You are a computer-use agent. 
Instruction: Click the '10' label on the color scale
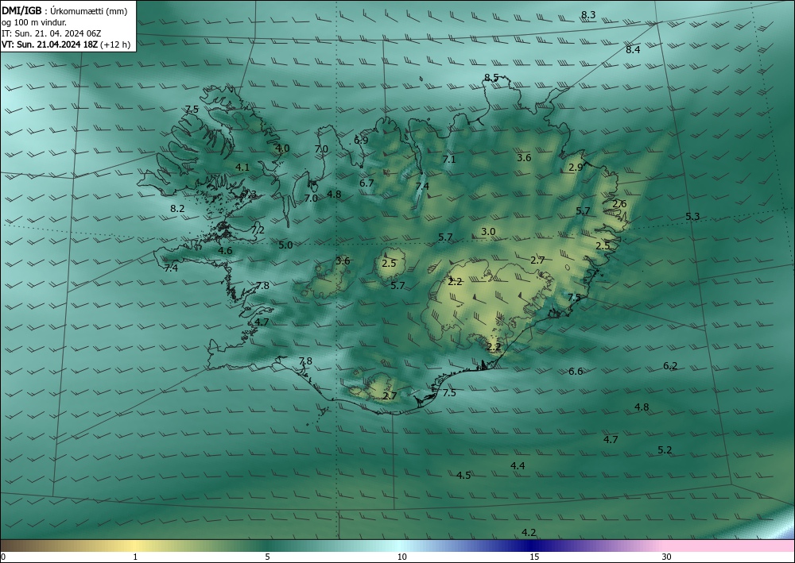pos(401,557)
